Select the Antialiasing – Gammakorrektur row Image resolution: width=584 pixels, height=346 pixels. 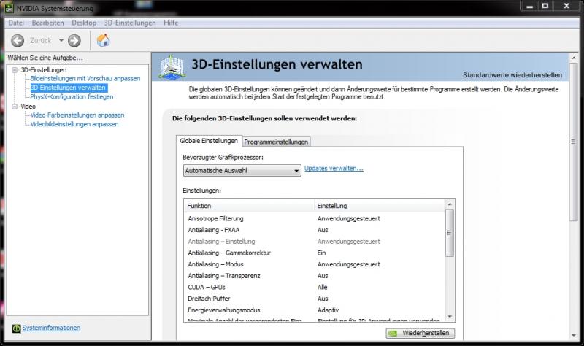(315, 253)
